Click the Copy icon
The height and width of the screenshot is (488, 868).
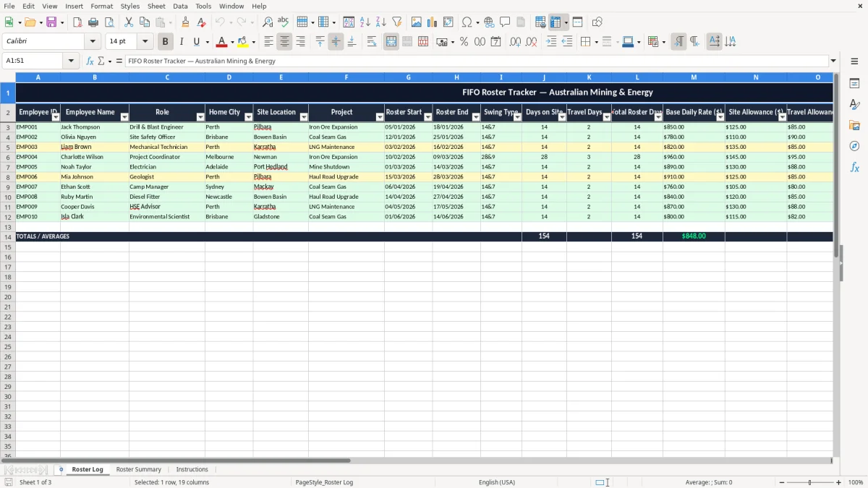145,22
